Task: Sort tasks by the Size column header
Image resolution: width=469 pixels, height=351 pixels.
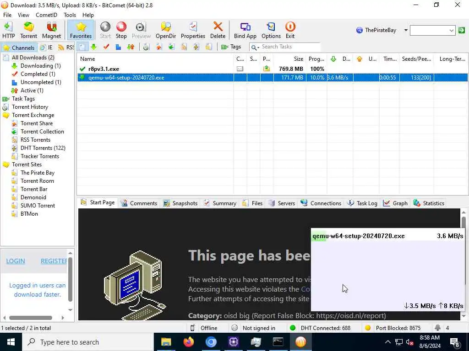Action: [290, 59]
